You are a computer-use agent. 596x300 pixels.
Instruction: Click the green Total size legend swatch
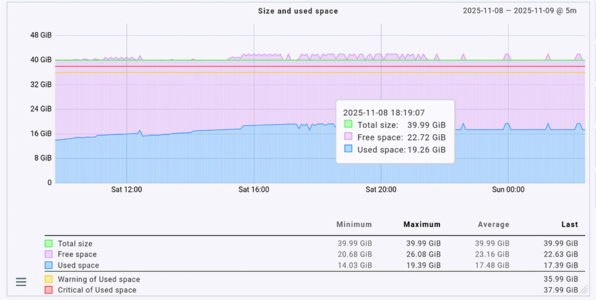pos(48,243)
